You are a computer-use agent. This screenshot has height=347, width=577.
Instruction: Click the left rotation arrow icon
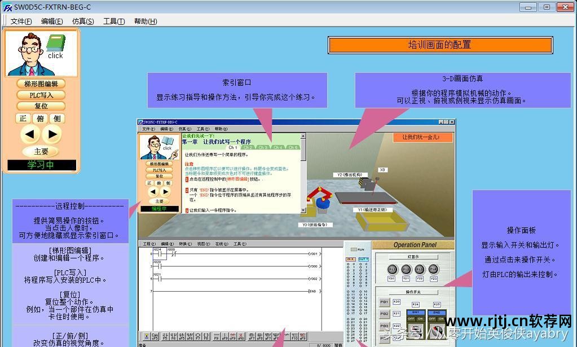click(x=31, y=134)
